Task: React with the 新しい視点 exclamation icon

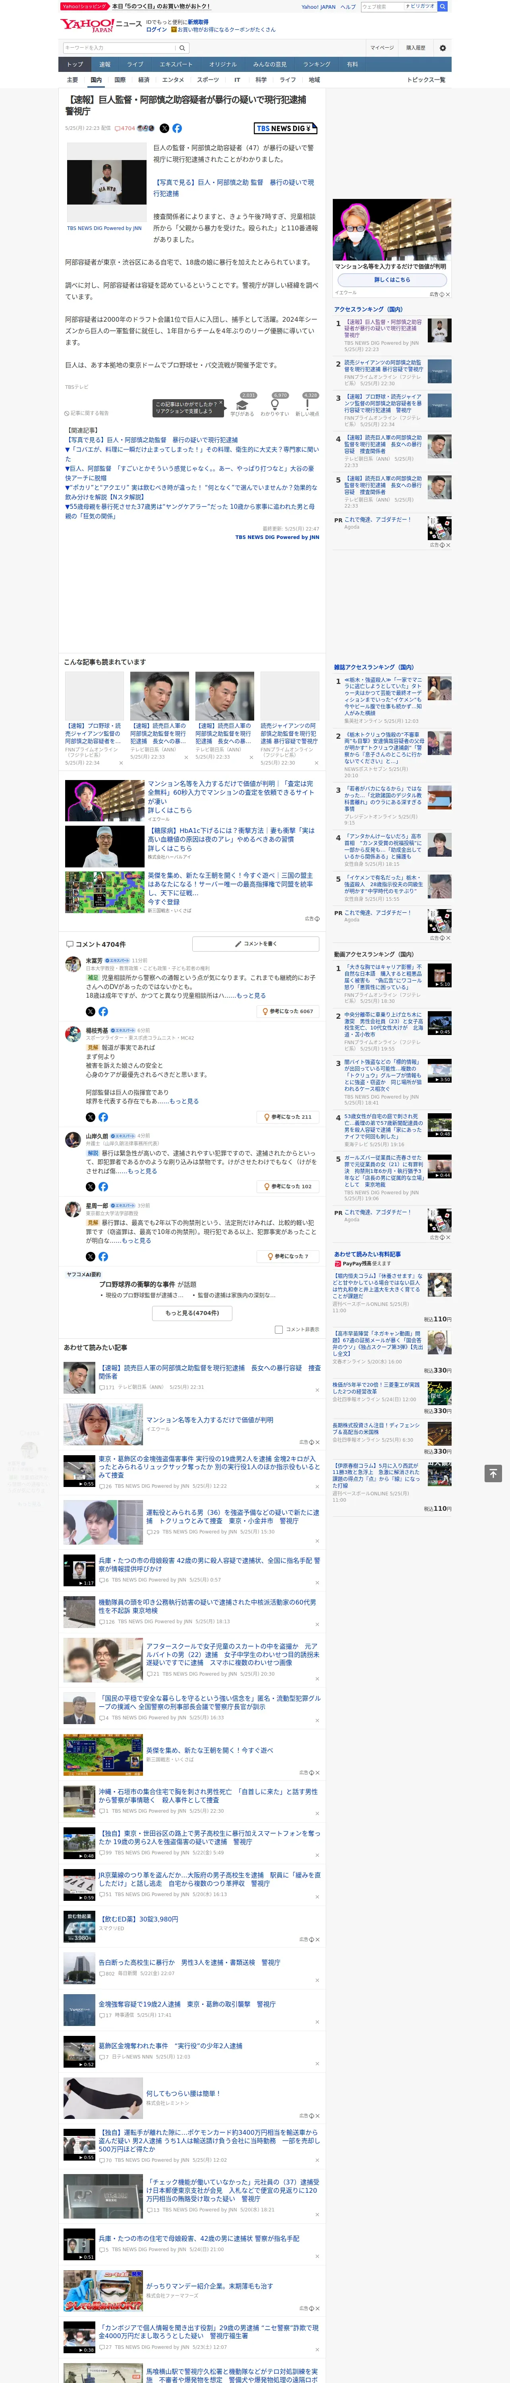Action: tap(307, 404)
